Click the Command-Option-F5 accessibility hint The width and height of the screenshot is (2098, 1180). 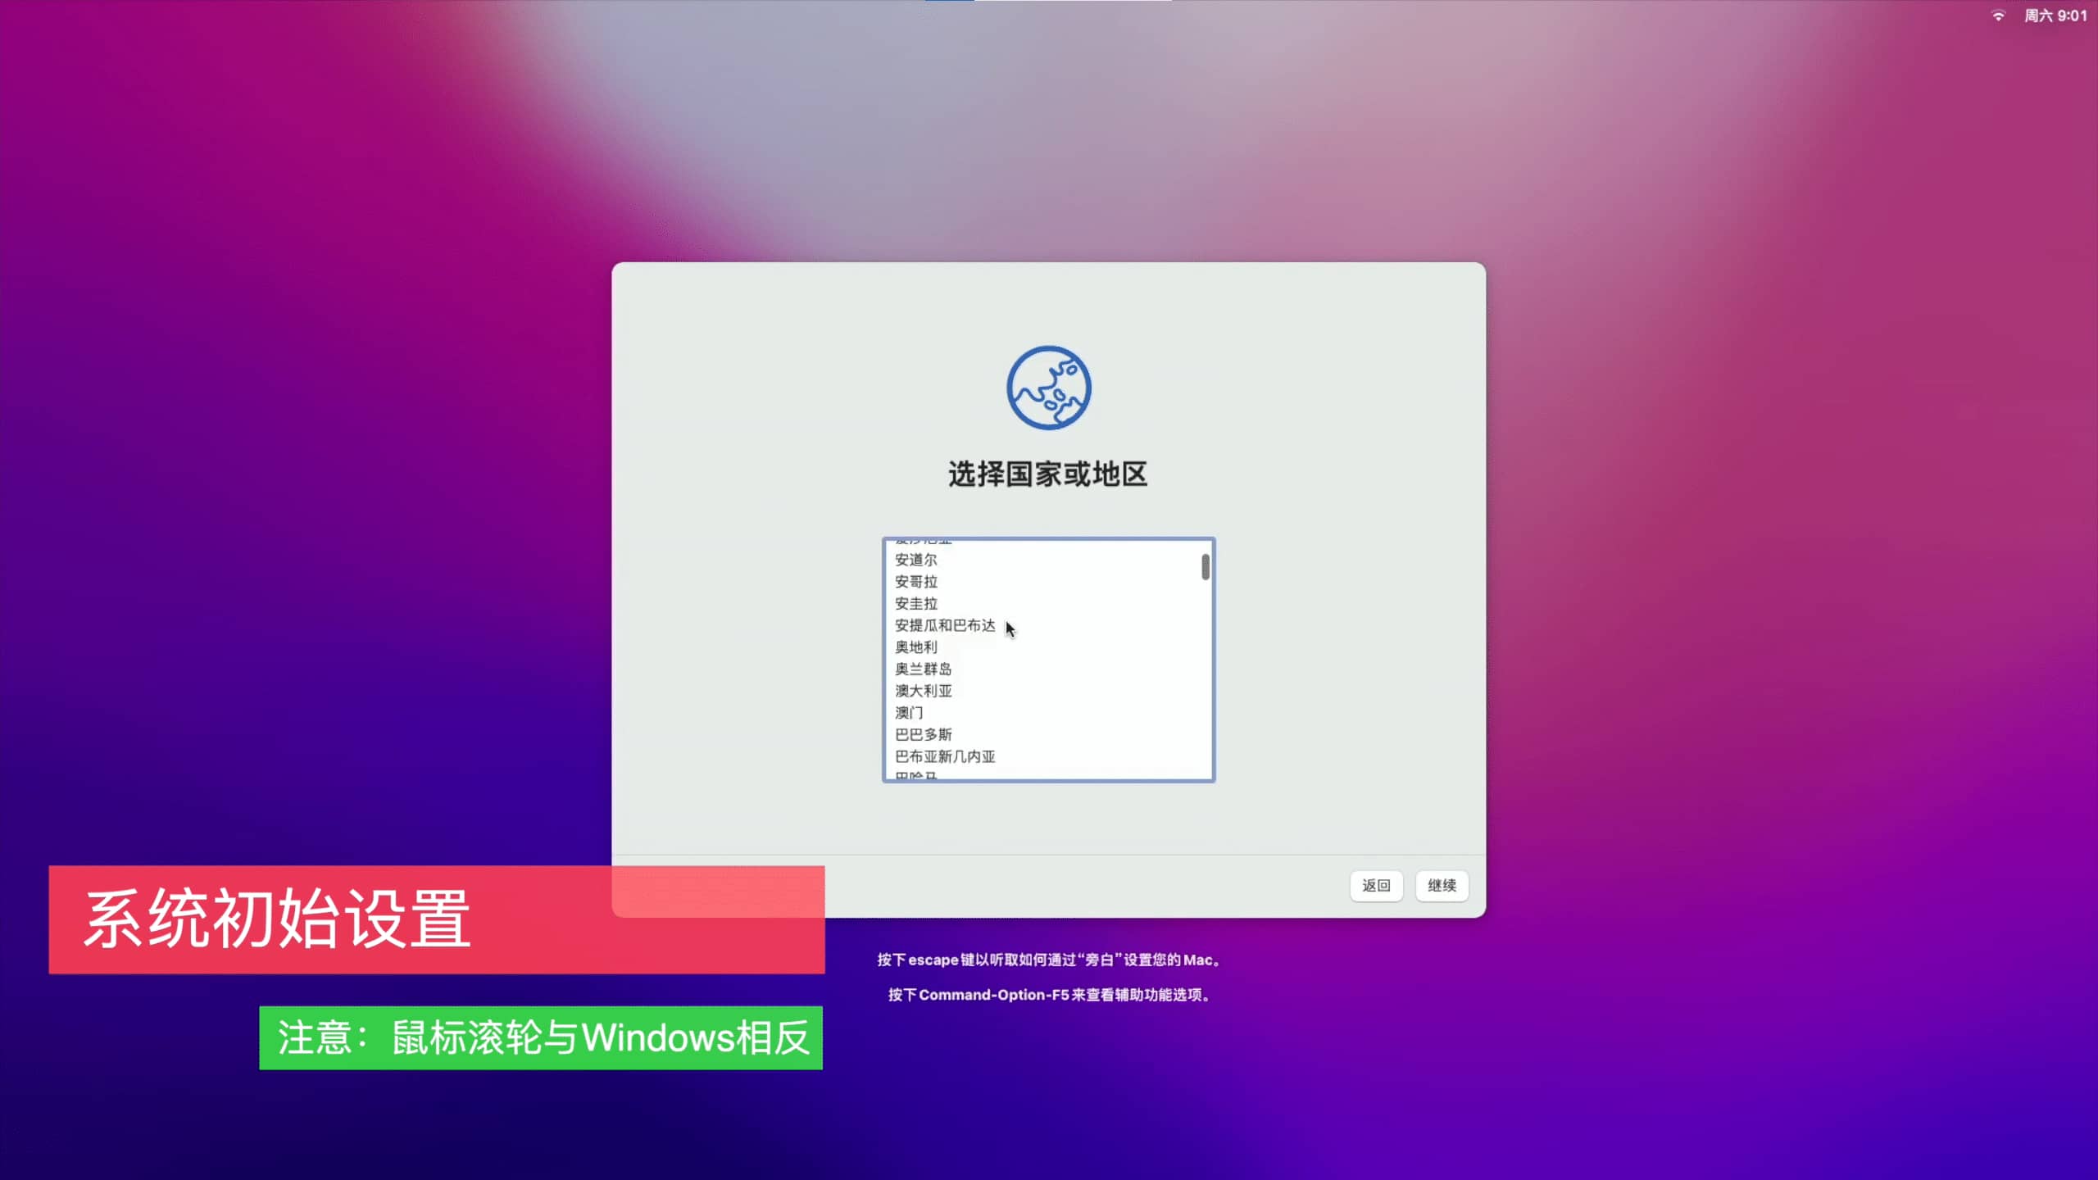(x=1048, y=995)
